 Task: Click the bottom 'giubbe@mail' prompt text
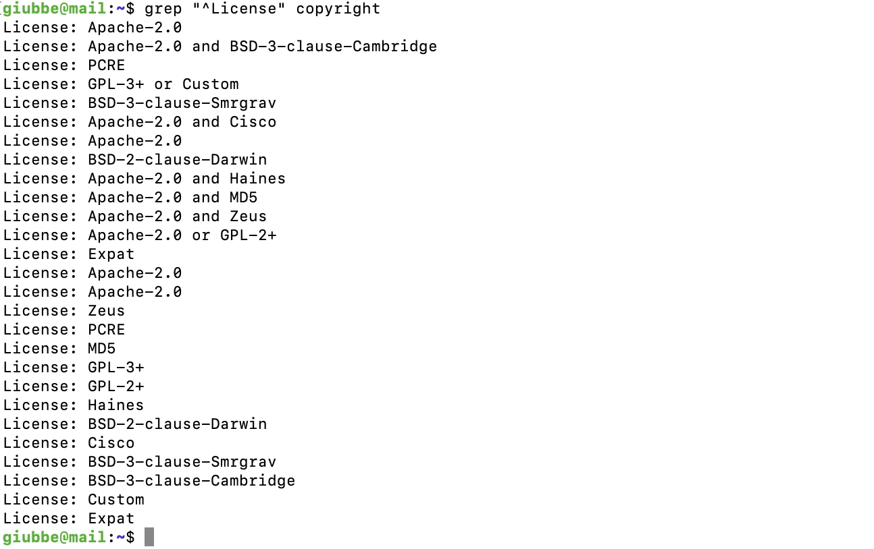pyautogui.click(x=55, y=538)
